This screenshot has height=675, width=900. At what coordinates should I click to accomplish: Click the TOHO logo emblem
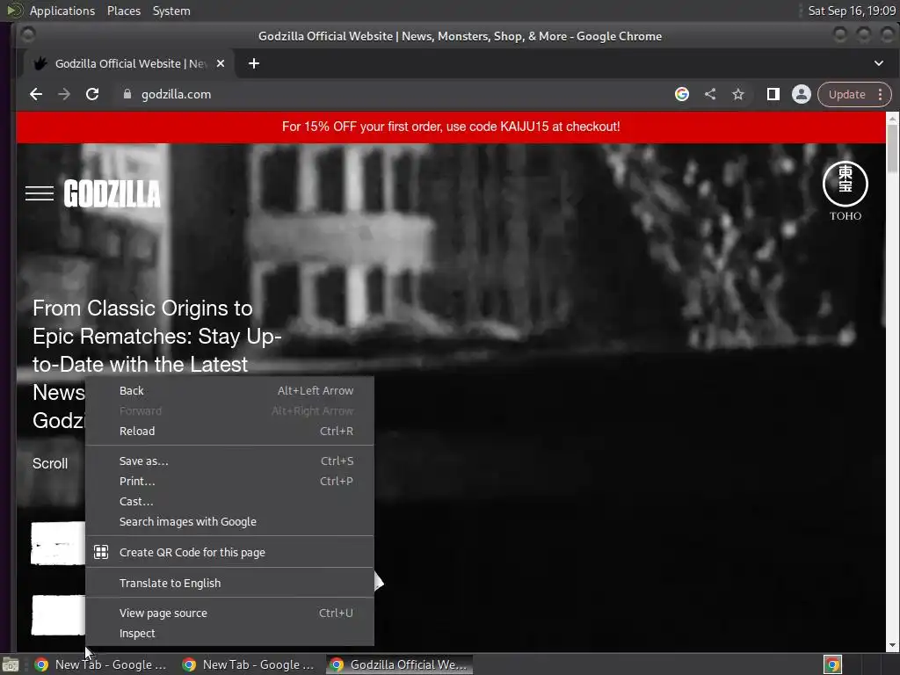point(845,191)
